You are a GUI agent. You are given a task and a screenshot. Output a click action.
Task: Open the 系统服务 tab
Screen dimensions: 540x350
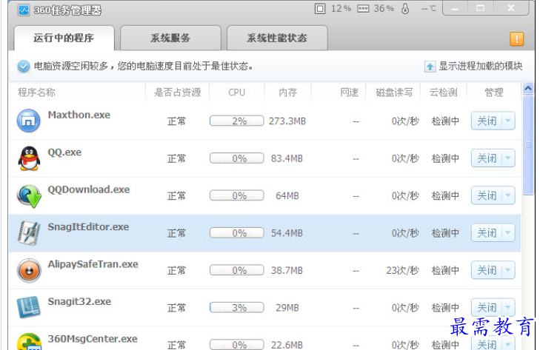pyautogui.click(x=170, y=38)
